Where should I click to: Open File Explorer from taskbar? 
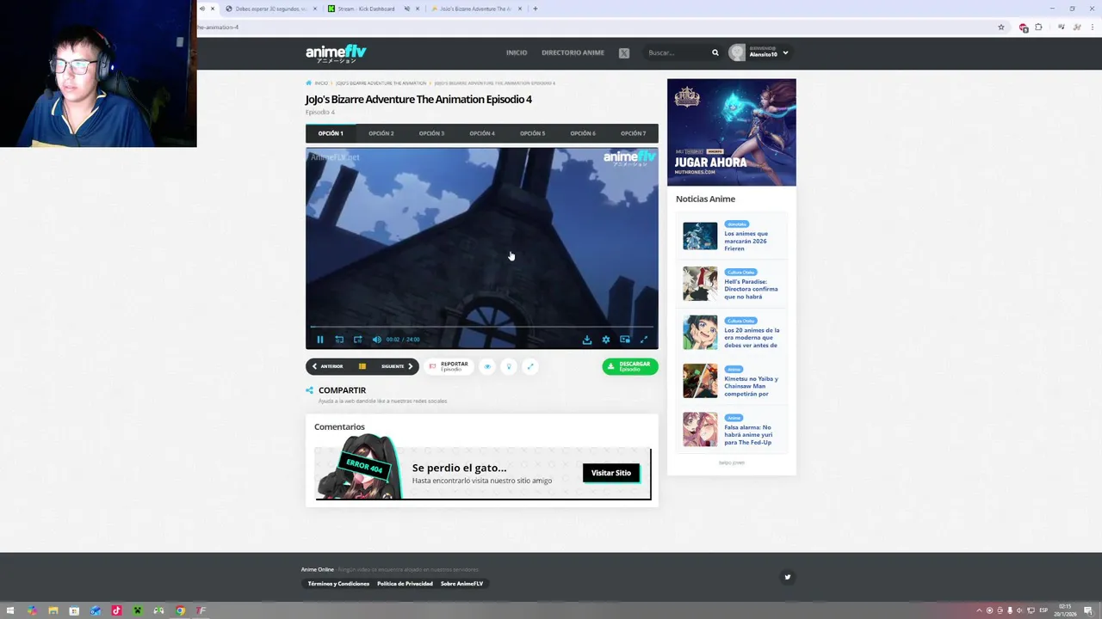tap(53, 610)
